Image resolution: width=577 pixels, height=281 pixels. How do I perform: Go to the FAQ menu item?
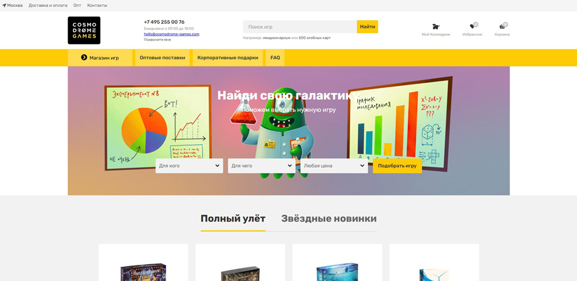[x=275, y=58]
